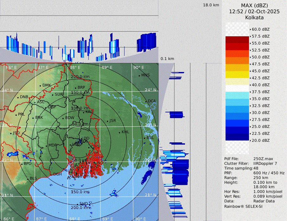Select the BRP station marker
Viewport: 287px width, 221px height.
pyautogui.click(x=75, y=88)
